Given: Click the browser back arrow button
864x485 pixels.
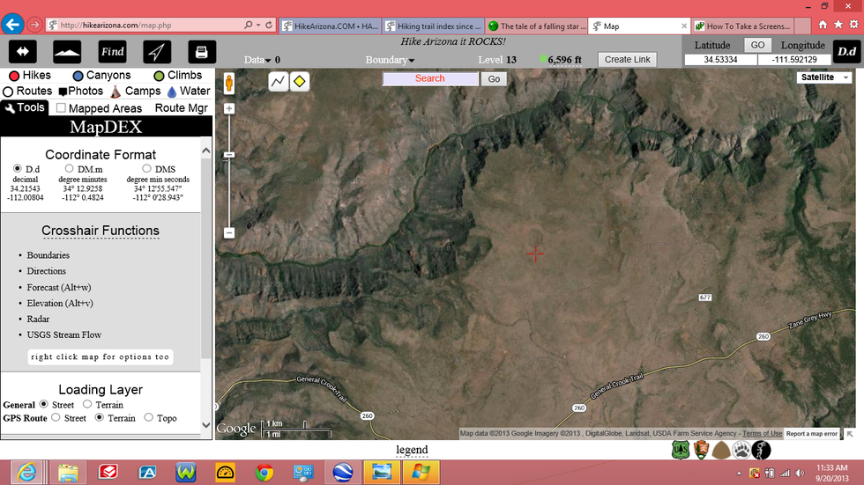Looking at the screenshot, I should 12,25.
